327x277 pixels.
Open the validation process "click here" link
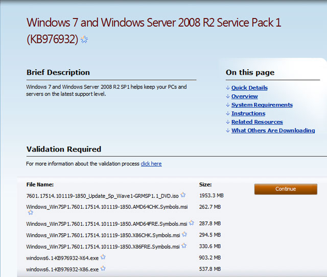pos(151,164)
